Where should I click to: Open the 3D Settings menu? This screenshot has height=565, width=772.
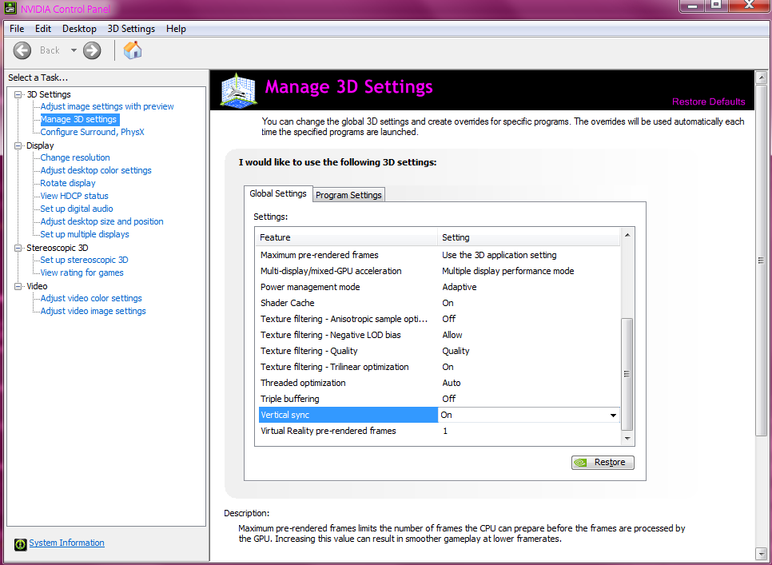coord(131,29)
